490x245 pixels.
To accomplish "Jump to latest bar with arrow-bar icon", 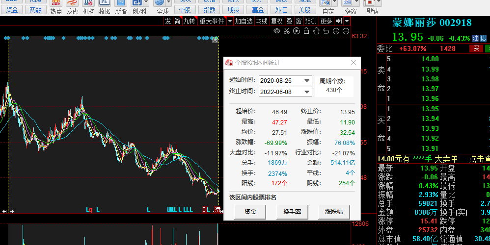I will 339,21.
